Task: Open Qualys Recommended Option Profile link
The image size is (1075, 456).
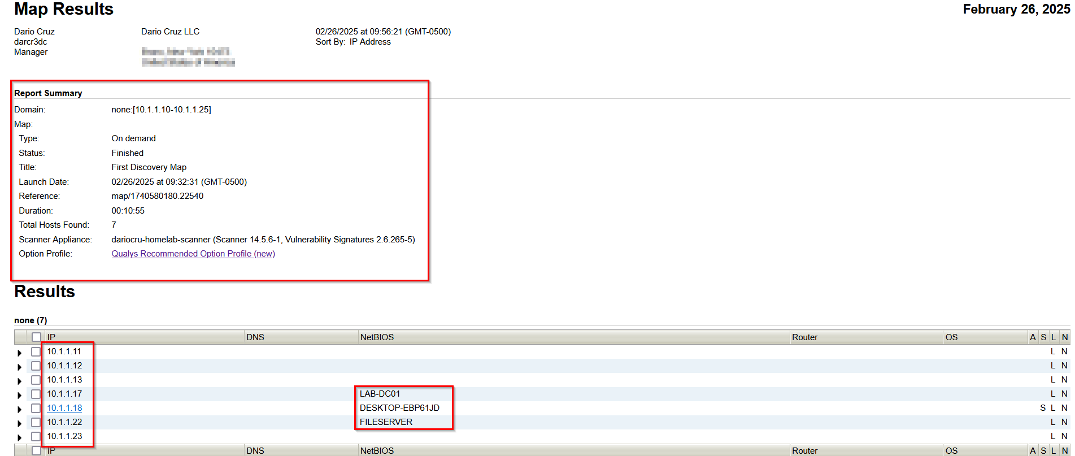Action: tap(193, 254)
